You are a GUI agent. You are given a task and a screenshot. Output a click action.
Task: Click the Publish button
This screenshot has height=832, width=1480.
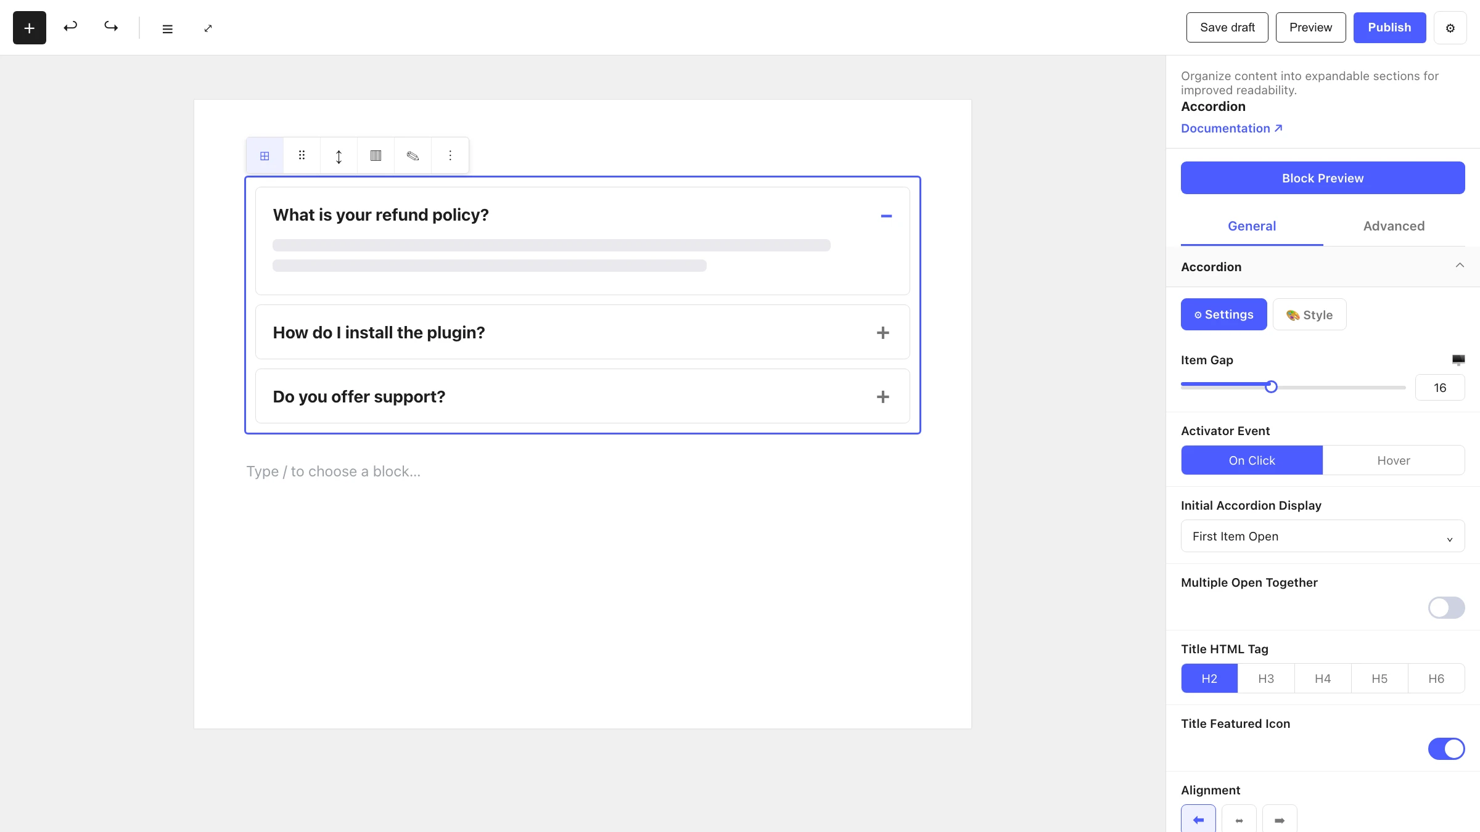click(x=1389, y=28)
